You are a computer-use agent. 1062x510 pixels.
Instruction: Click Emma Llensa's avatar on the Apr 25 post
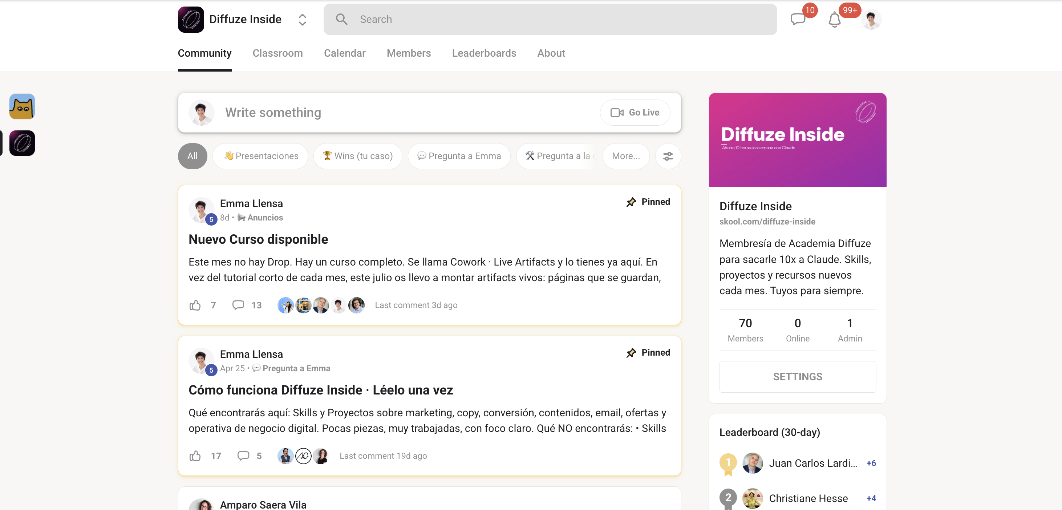click(201, 361)
